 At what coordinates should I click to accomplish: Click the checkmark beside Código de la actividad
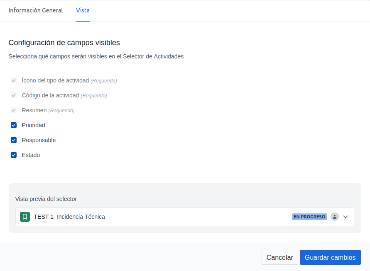[14, 95]
